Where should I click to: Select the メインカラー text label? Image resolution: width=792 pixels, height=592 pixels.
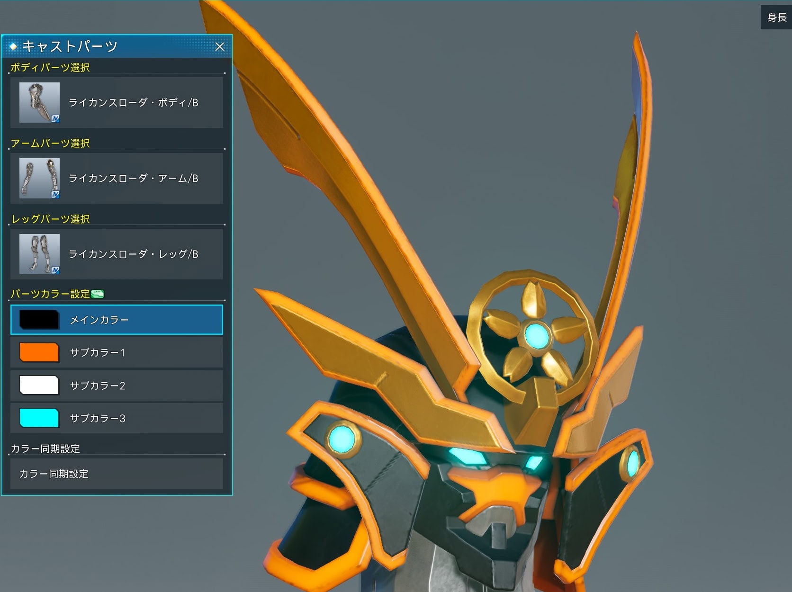point(99,320)
